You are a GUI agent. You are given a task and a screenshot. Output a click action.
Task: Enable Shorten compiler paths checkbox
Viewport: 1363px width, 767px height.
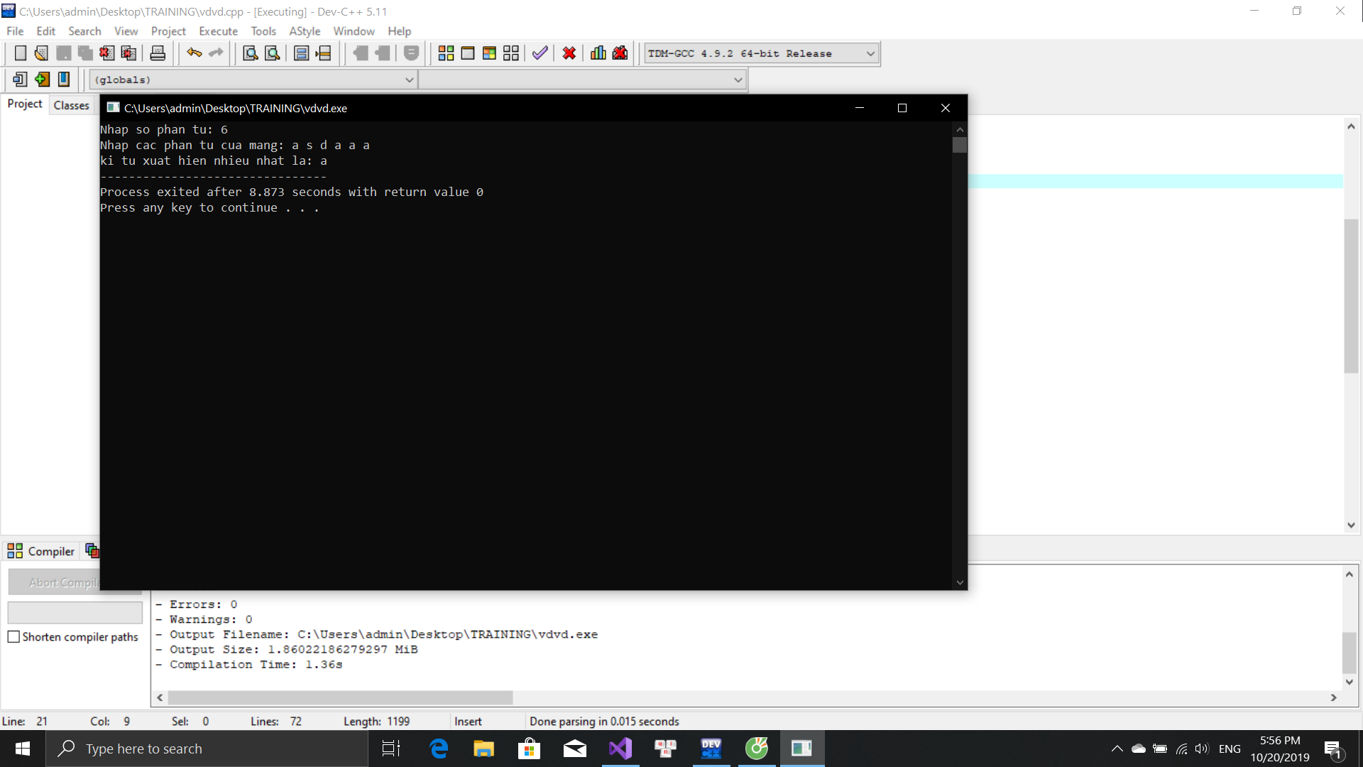coord(13,637)
